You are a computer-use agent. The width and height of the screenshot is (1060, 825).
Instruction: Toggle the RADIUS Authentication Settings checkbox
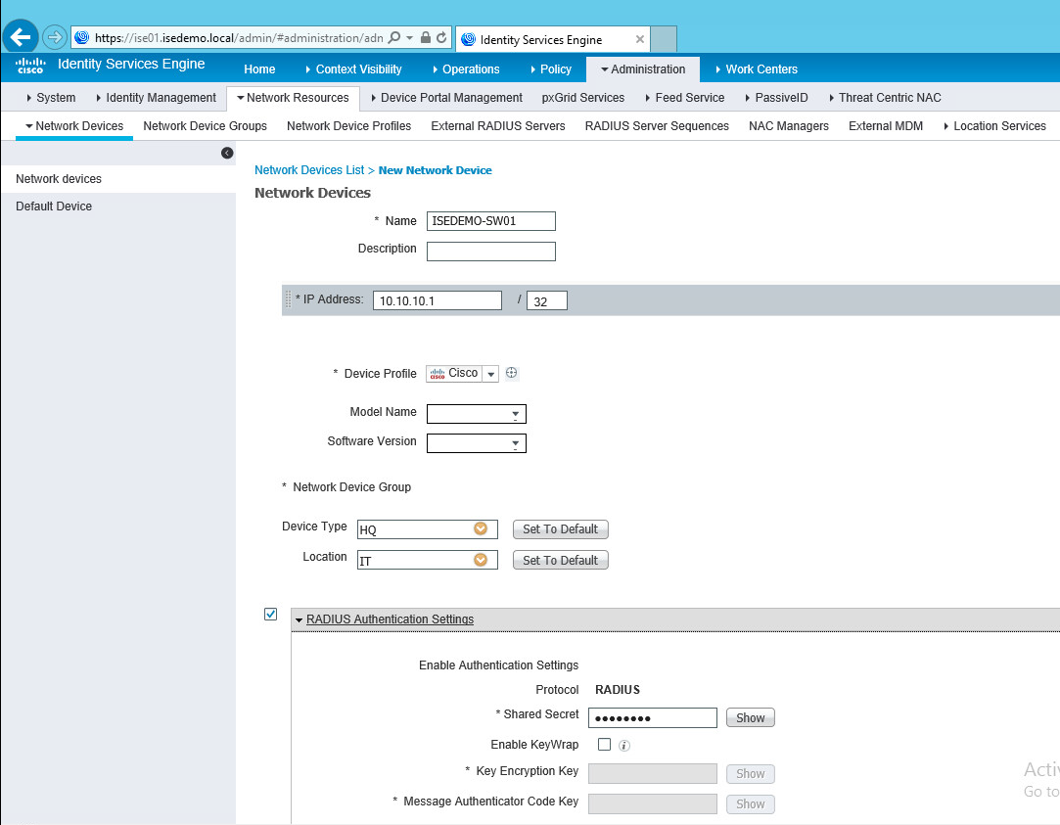270,615
